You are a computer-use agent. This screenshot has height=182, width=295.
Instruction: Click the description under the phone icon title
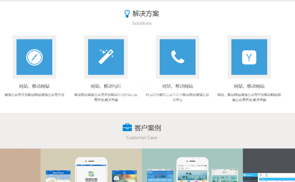(x=177, y=97)
